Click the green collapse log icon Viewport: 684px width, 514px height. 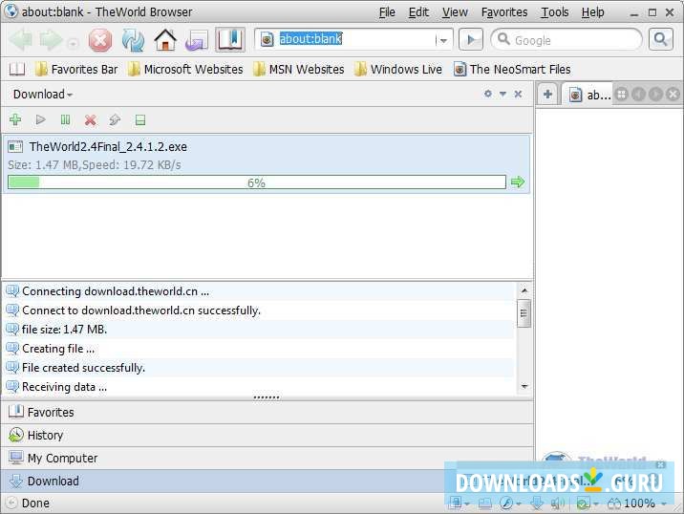(140, 120)
